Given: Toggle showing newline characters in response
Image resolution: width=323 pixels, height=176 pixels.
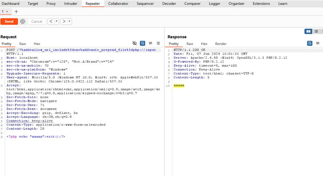Looking at the screenshot, I should pyautogui.click(x=318, y=43).
